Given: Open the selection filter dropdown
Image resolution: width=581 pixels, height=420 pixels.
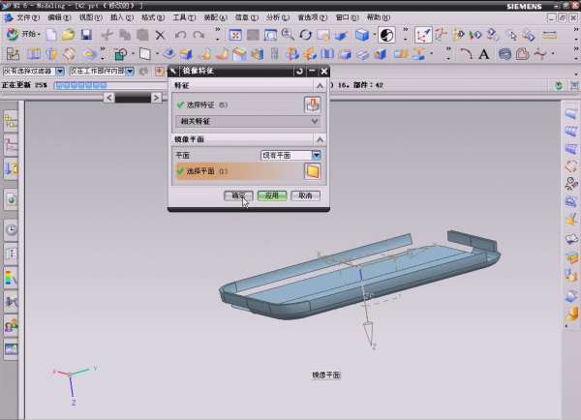Looking at the screenshot, I should pos(60,72).
